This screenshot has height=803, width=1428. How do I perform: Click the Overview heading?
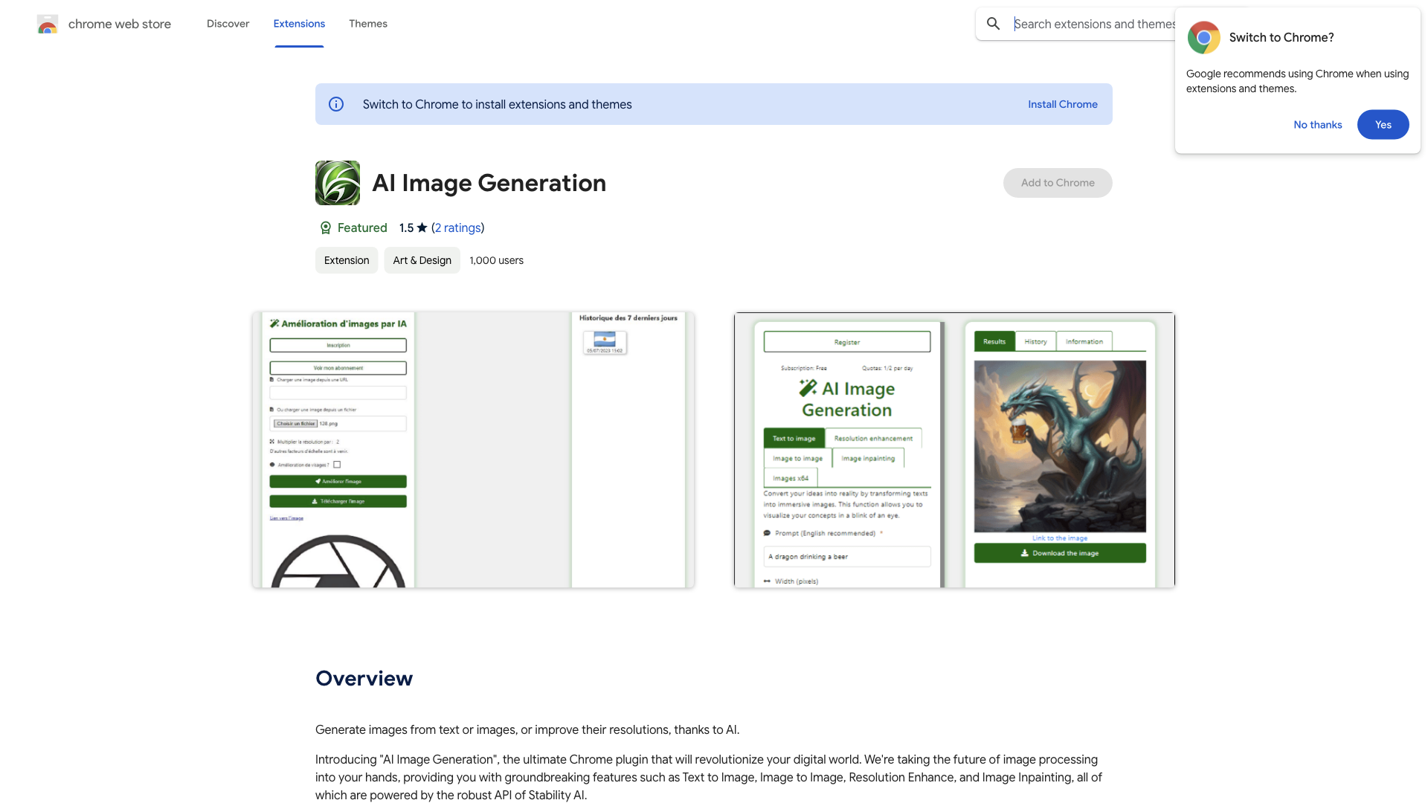(x=364, y=678)
